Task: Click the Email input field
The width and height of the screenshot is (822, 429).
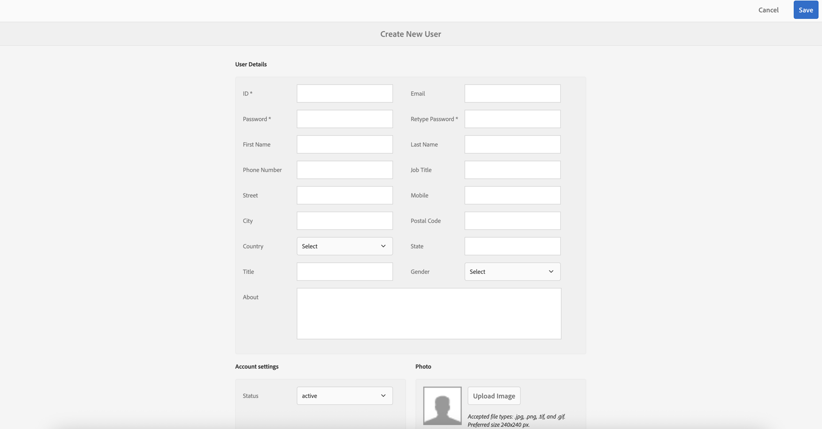Action: 512,93
